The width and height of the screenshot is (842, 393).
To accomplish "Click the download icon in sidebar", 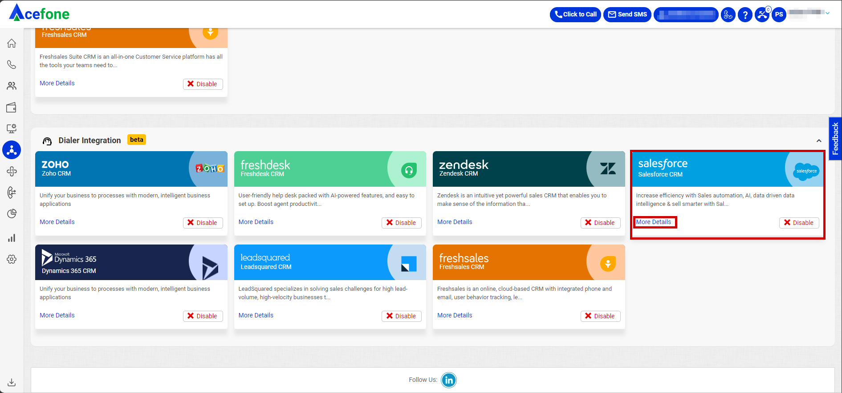I will pyautogui.click(x=12, y=382).
